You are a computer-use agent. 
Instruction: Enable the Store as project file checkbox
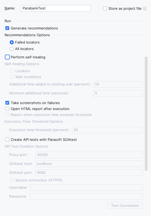pos(105,9)
